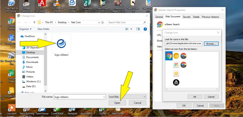
Task: Click the Forward navigation arrow
Action: (x=25, y=22)
